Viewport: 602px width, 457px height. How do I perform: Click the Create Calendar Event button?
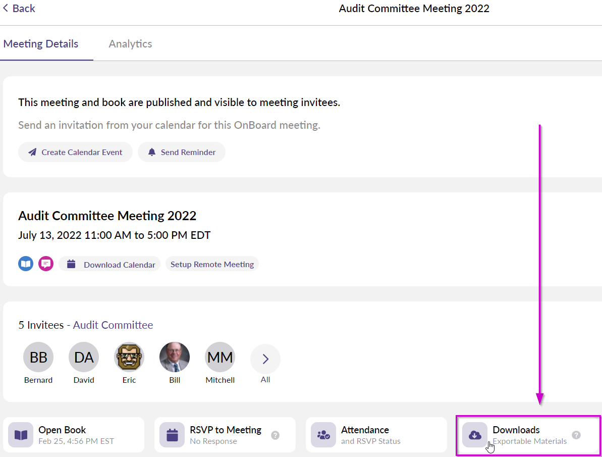click(75, 152)
